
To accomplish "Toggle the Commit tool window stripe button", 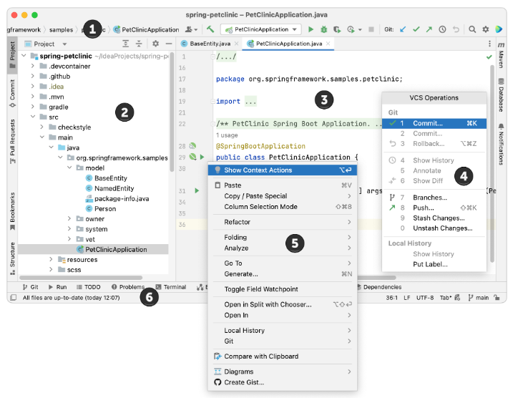I will point(12,93).
